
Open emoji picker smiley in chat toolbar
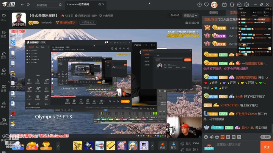(206, 137)
